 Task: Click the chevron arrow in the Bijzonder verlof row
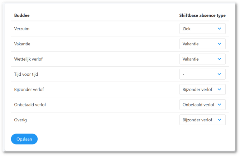click(219, 90)
